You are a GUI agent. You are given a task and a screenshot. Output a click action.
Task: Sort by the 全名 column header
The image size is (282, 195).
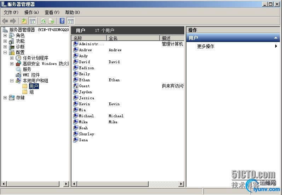[133, 38]
